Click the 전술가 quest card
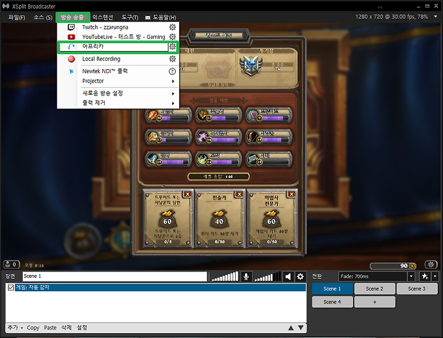Screen dimensions: 443x338 pyautogui.click(x=219, y=219)
